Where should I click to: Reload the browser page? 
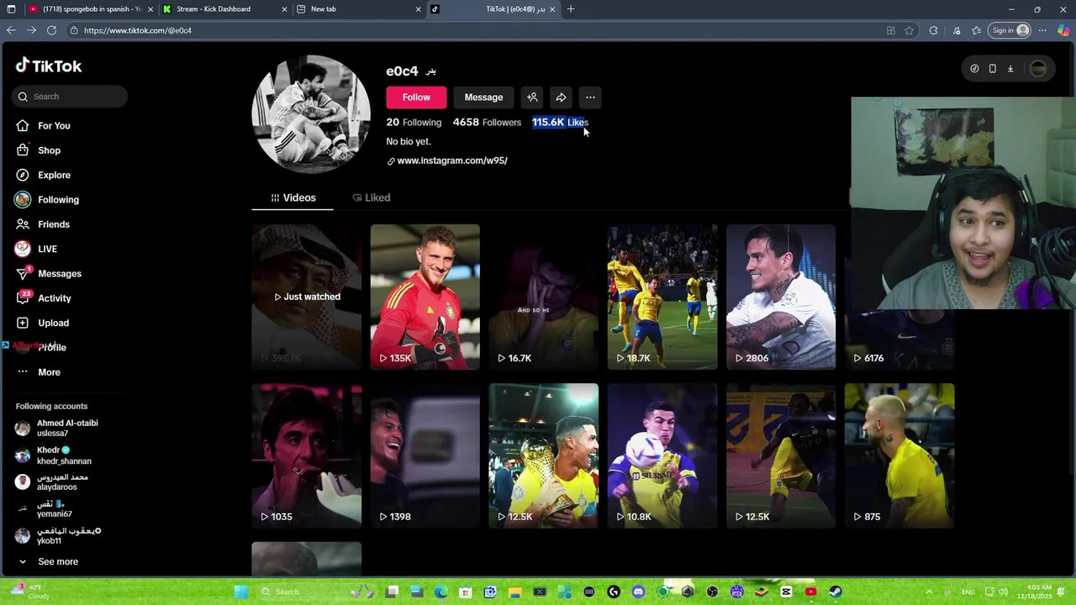(x=51, y=30)
